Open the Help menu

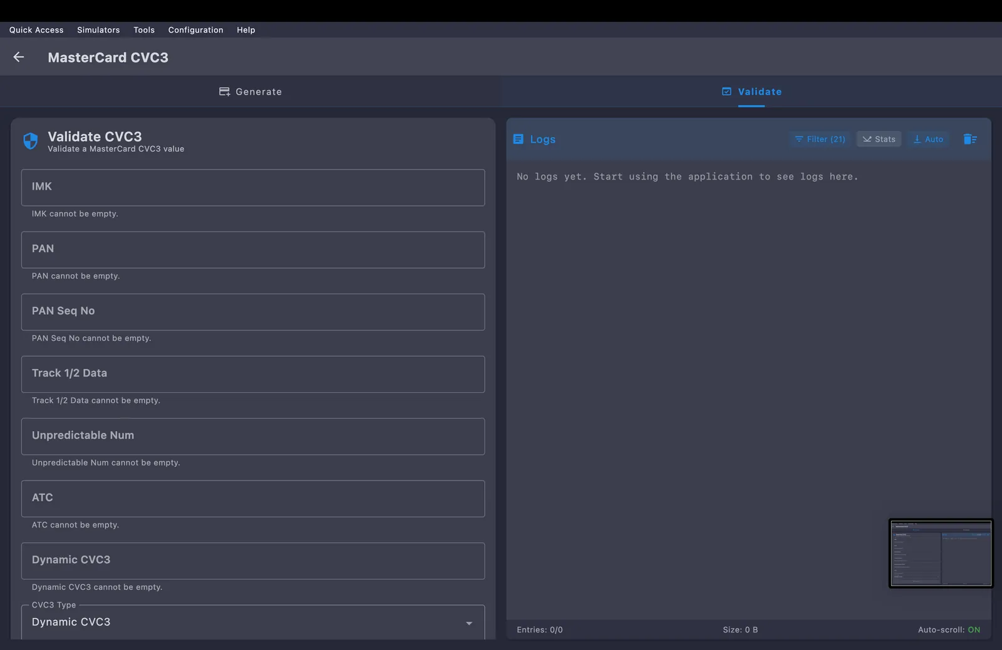coord(246,30)
